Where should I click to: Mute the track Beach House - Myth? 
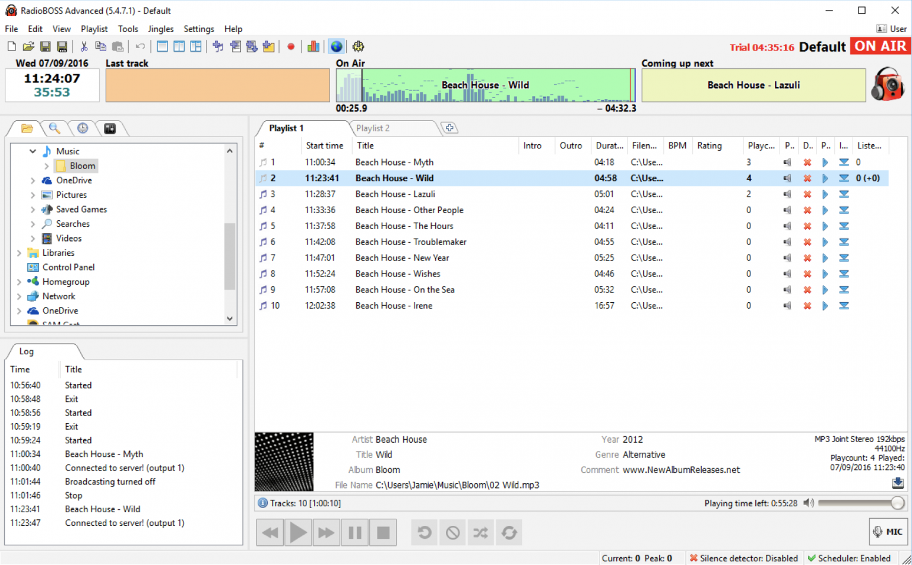787,161
